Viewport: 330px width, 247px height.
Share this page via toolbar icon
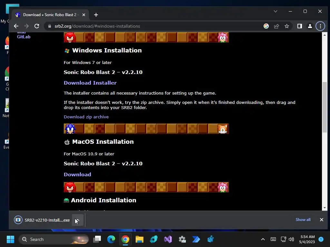[x=276, y=26]
